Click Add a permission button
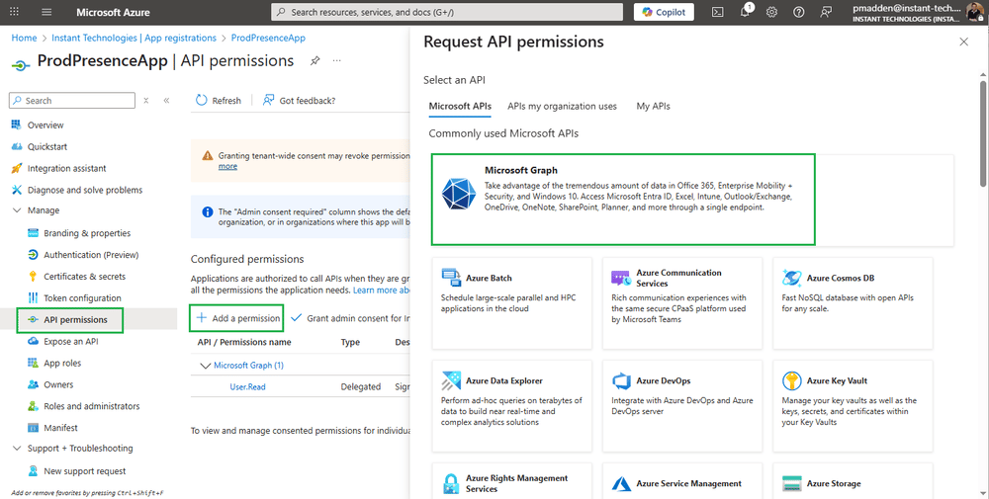This screenshot has height=499, width=989. [x=237, y=318]
